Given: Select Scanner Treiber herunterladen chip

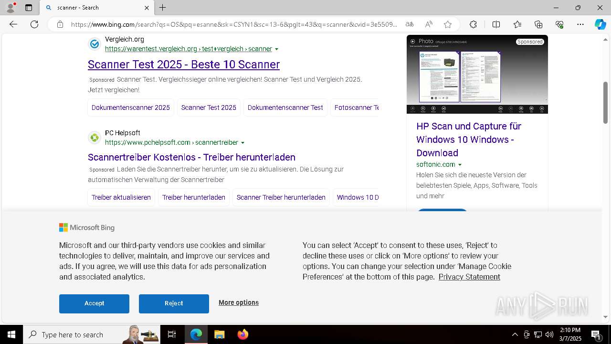Looking at the screenshot, I should click(281, 197).
